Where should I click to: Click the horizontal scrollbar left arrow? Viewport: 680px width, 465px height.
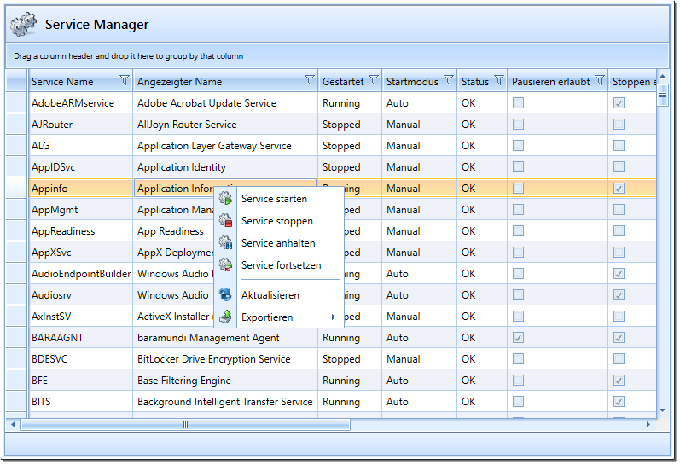(13, 424)
